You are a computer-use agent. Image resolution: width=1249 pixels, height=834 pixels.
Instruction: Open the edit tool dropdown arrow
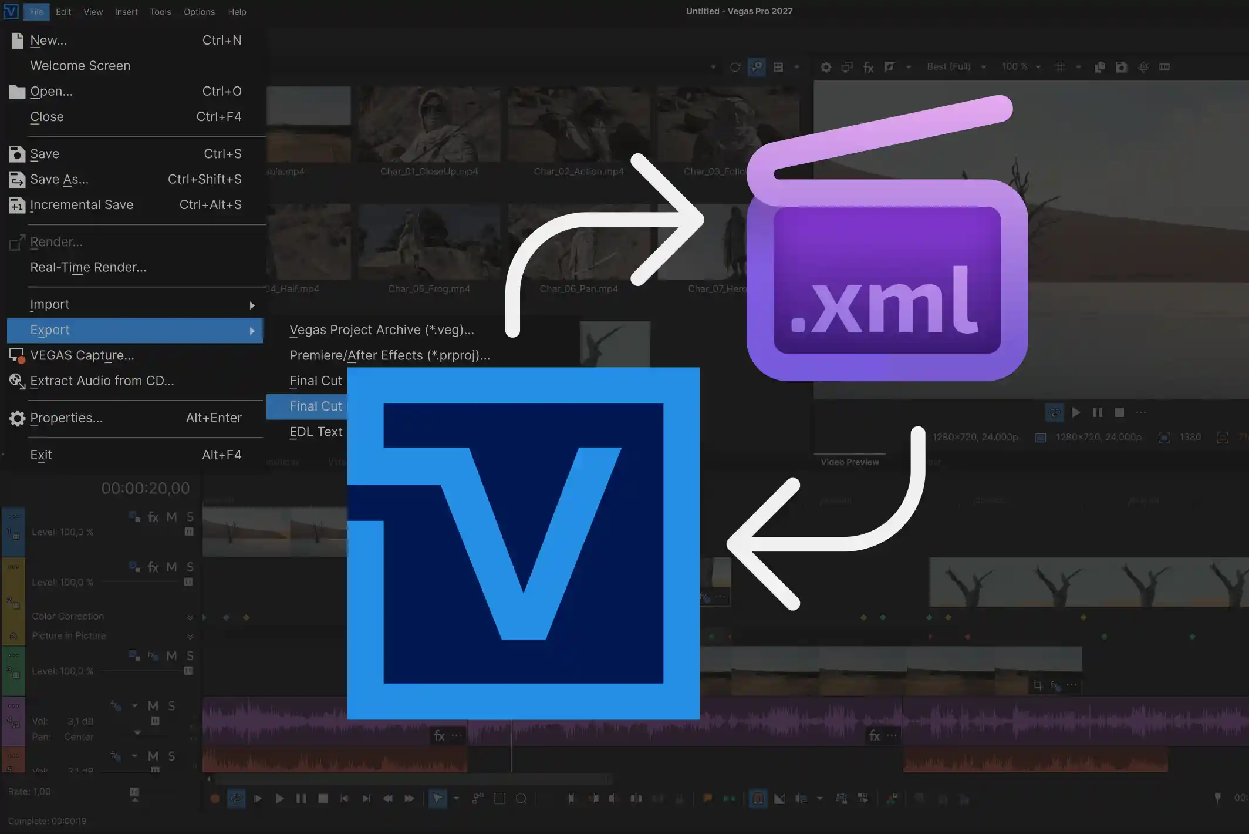457,799
